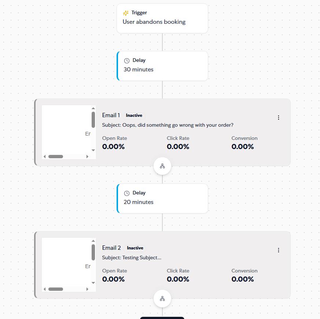Screen dimensions: 320x319
Task: Click left arrow in Email 1 horizontal scrollbar
Action: pos(44,156)
